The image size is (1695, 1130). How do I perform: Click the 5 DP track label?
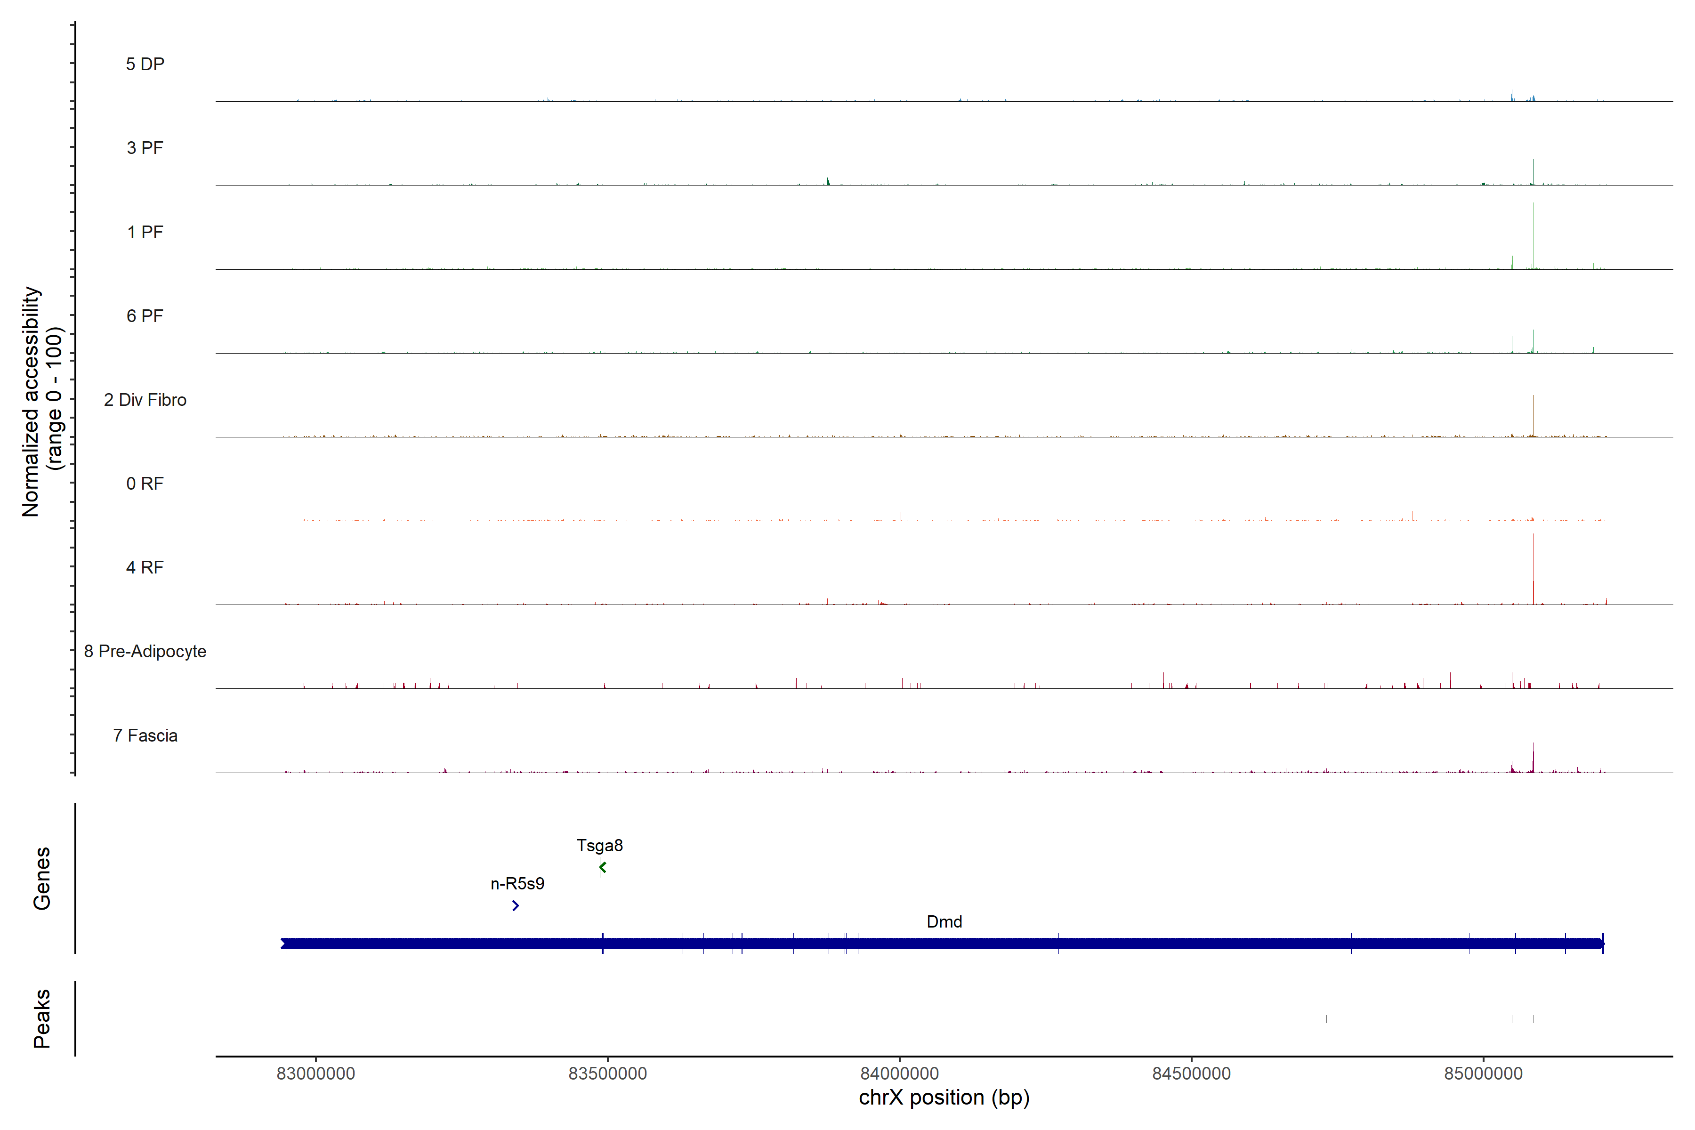[145, 64]
